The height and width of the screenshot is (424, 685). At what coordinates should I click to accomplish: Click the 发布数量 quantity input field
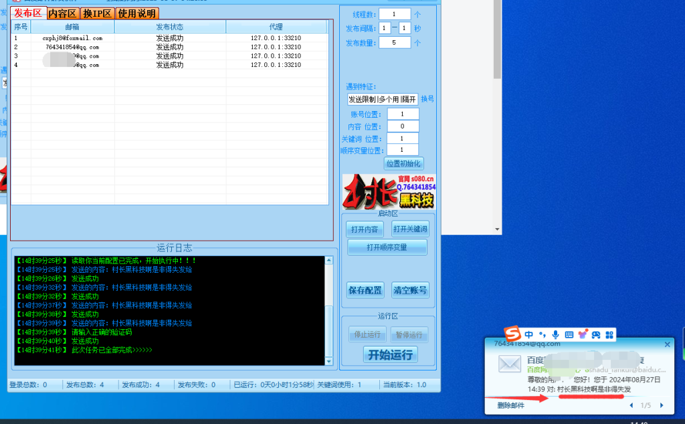tap(394, 42)
